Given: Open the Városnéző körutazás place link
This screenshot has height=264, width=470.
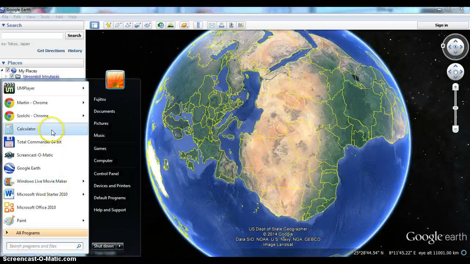Looking at the screenshot, I should pos(41,76).
